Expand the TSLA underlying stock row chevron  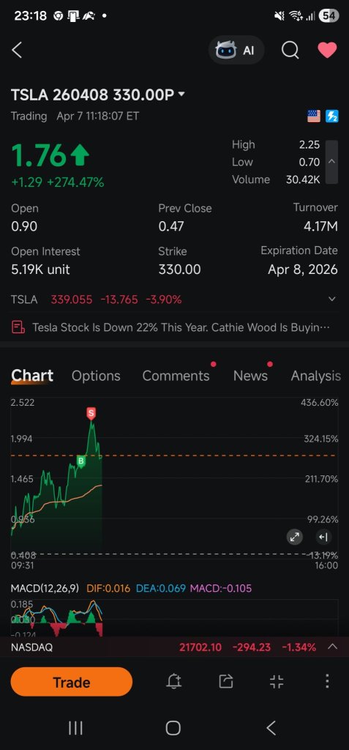pos(332,300)
